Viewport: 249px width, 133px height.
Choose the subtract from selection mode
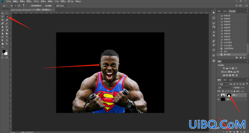19,6
